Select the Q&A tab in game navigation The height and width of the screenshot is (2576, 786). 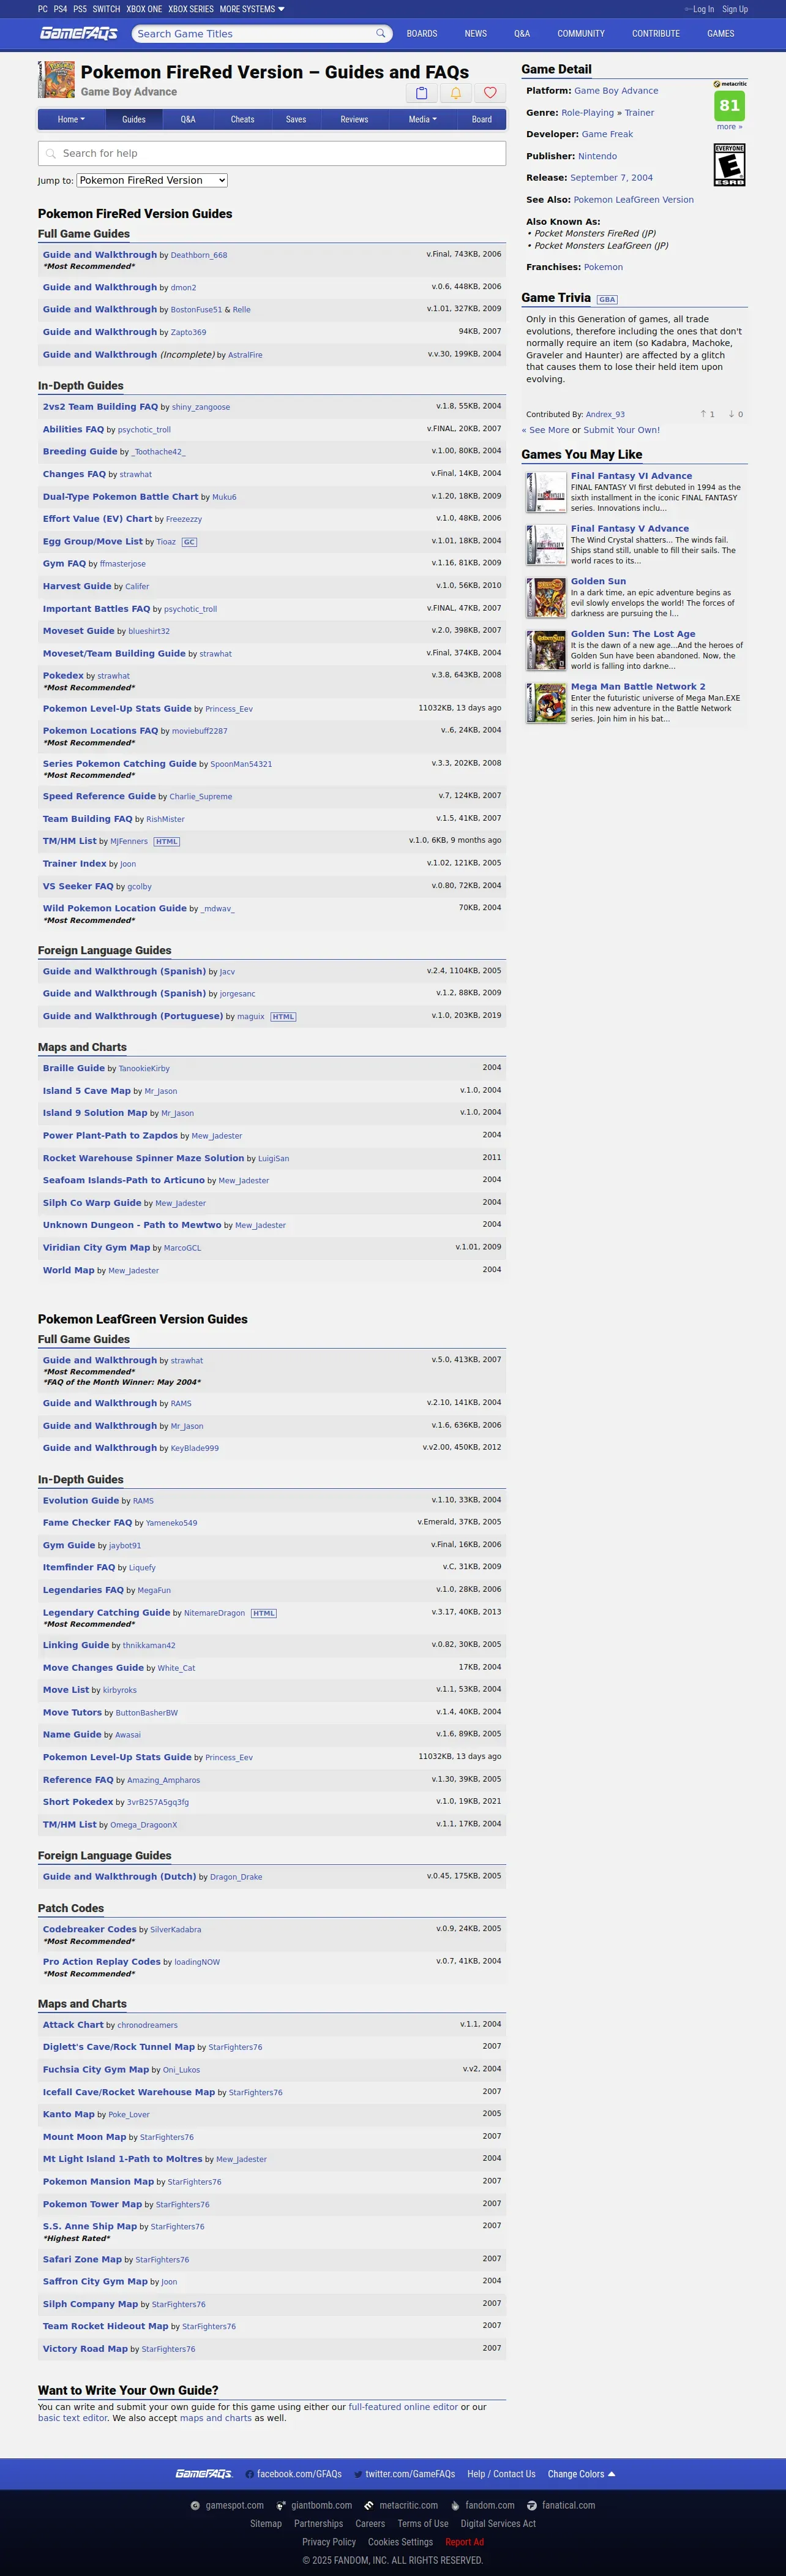point(188,120)
